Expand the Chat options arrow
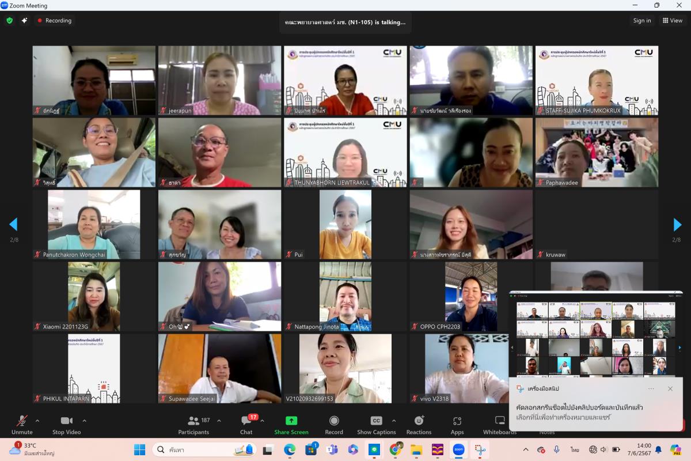Screen dimensions: 691x461 (x=262, y=421)
